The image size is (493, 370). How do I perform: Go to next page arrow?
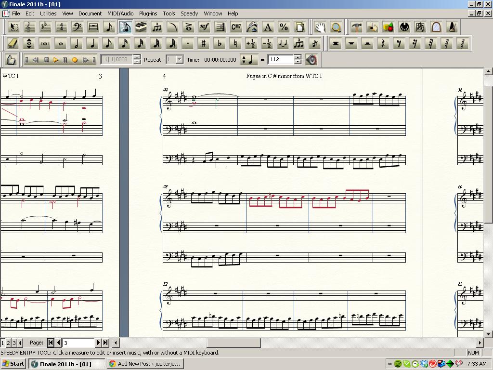click(x=98, y=343)
